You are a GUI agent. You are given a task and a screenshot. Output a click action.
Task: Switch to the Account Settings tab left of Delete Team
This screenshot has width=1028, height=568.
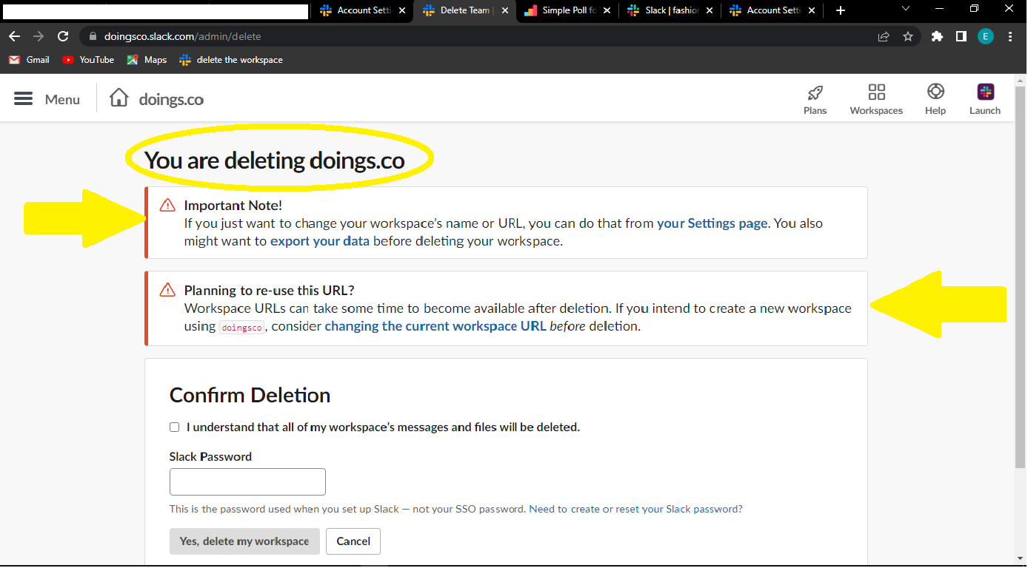361,10
